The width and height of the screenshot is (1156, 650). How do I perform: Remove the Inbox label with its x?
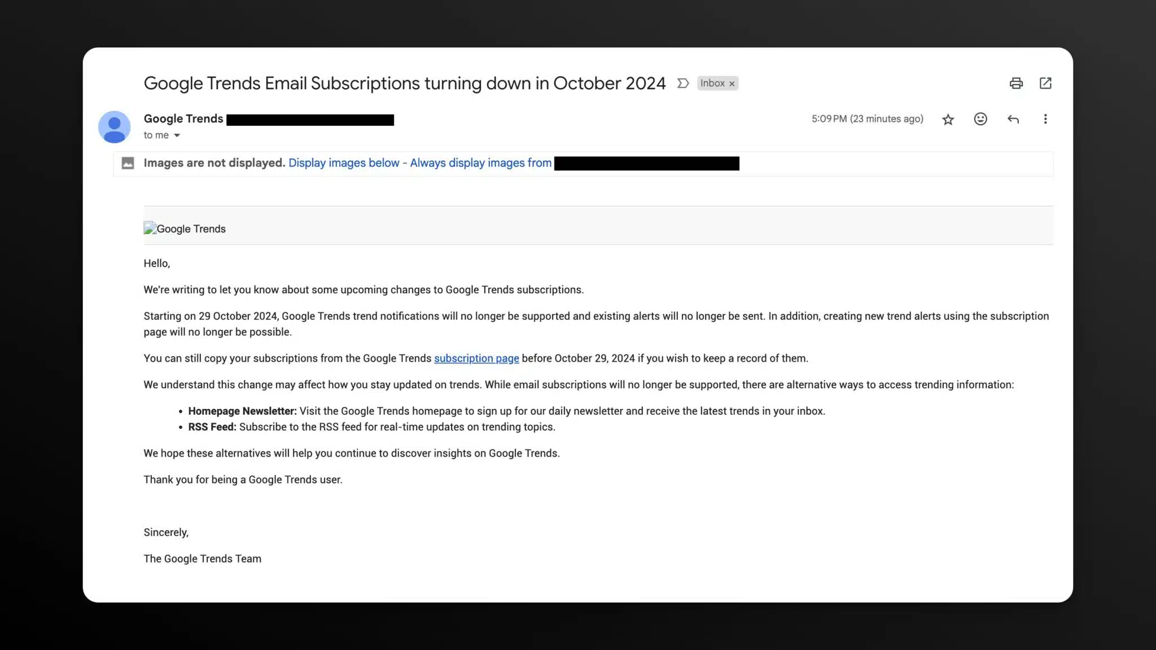[732, 84]
